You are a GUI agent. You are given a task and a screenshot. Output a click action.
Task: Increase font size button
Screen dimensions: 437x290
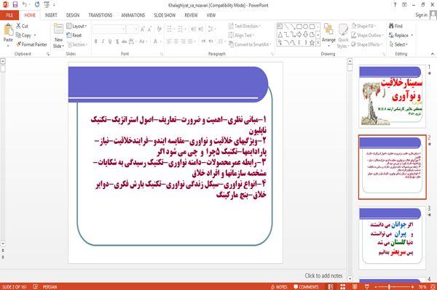(143, 29)
